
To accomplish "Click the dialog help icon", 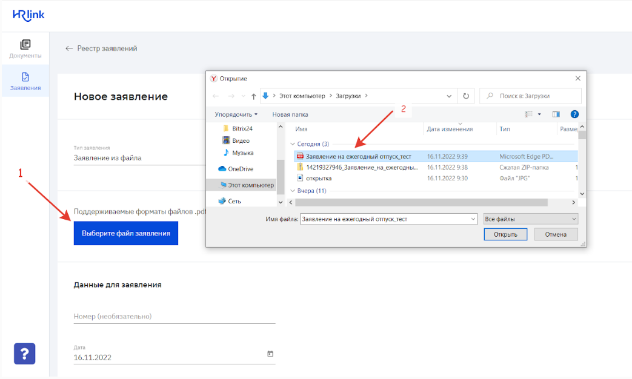I will point(574,114).
